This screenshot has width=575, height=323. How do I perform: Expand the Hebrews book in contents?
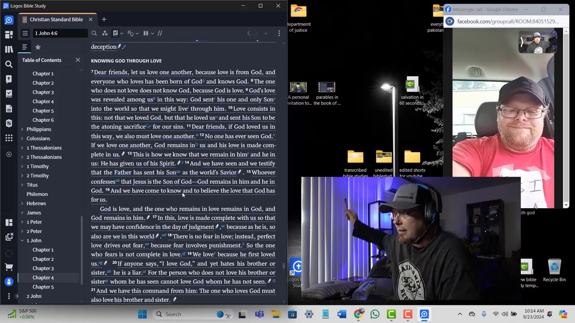[x=22, y=204]
